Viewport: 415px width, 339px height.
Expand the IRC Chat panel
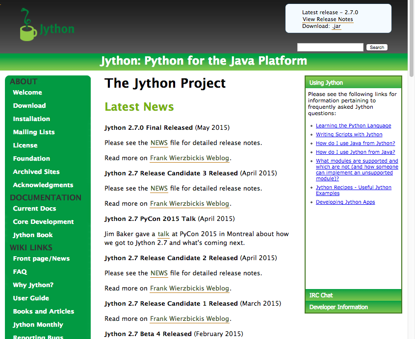[x=353, y=295]
